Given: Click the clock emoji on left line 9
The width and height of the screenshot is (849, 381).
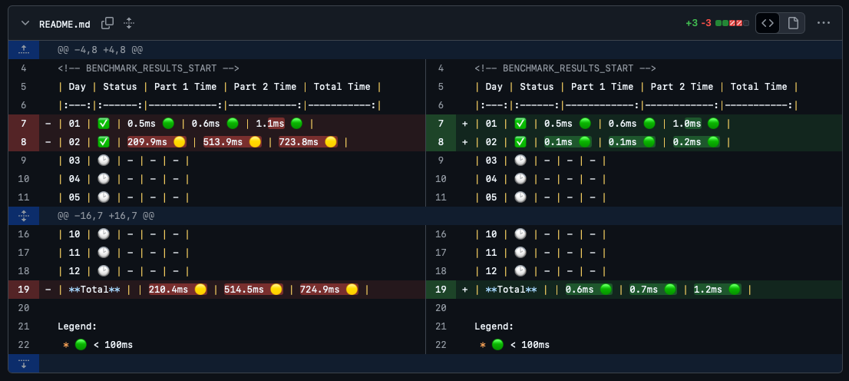Looking at the screenshot, I should [104, 161].
